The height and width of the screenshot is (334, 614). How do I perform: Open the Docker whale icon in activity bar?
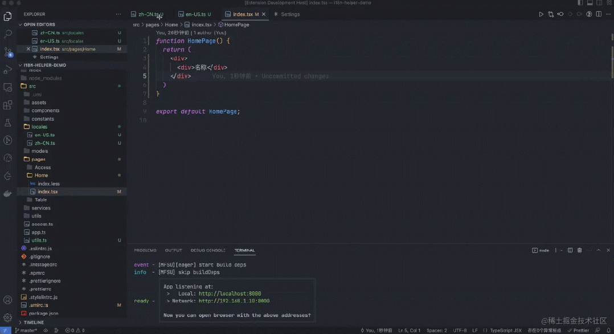click(x=7, y=194)
